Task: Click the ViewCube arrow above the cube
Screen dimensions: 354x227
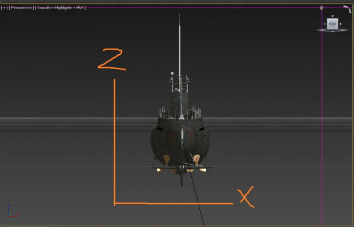Action: pos(332,17)
